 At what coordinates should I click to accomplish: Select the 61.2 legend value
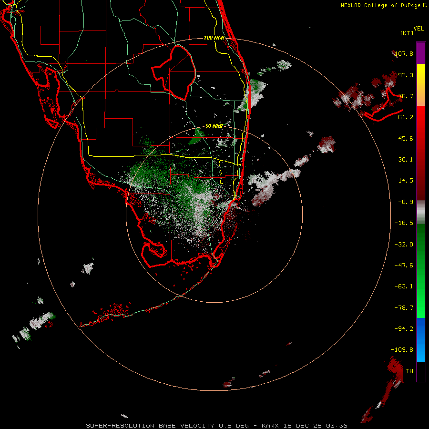click(406, 117)
